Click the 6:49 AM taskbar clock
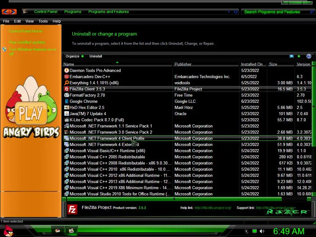316x237 pixels. (x=289, y=231)
